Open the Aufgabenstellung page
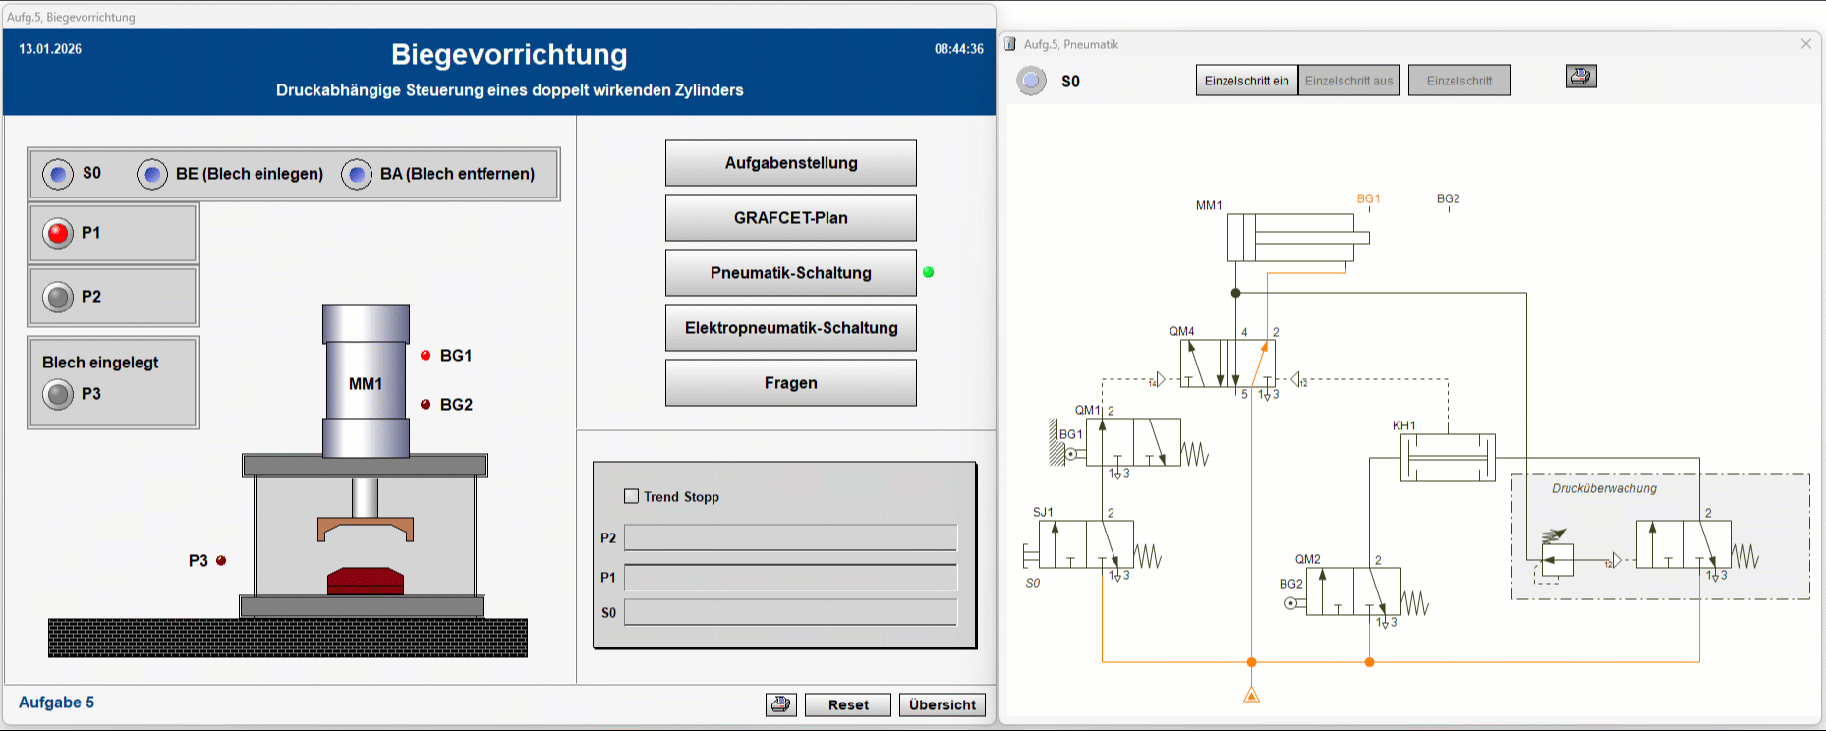 click(790, 163)
